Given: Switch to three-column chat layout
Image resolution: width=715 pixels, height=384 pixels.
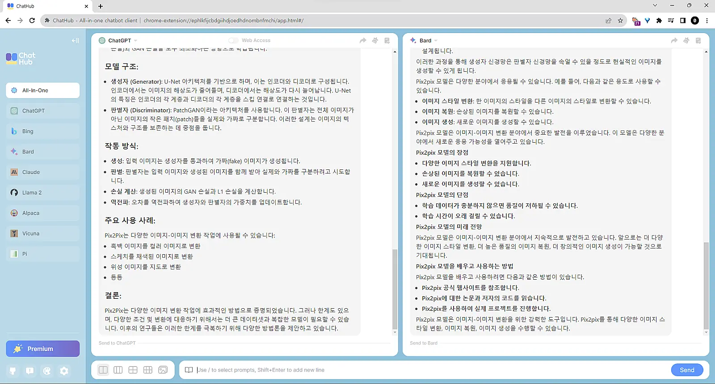Looking at the screenshot, I should (x=118, y=370).
